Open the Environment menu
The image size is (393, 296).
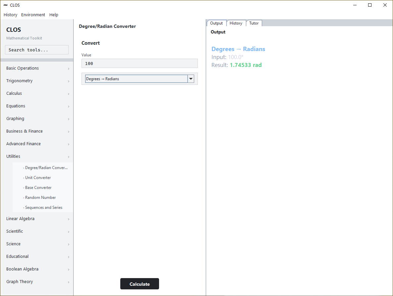[33, 15]
